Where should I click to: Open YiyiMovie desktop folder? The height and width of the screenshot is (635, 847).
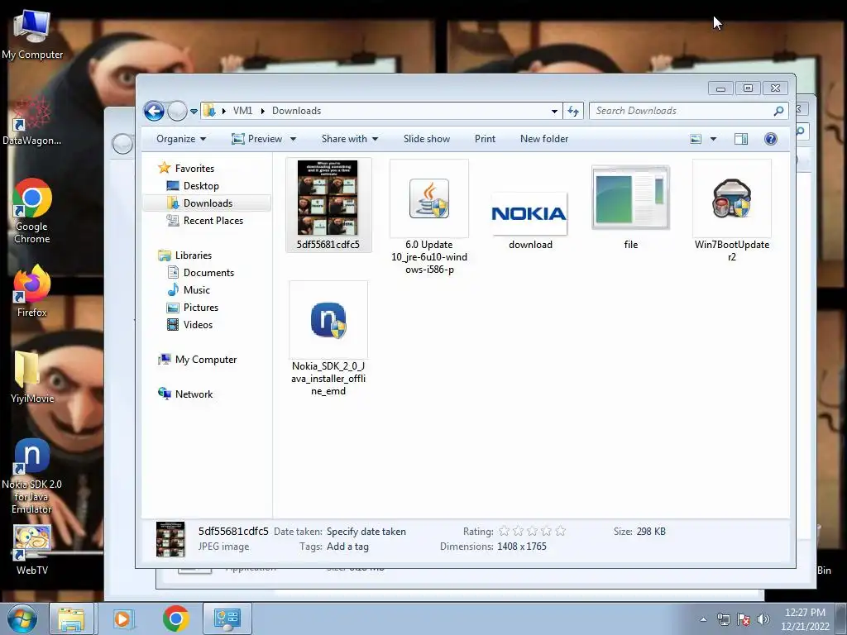(32, 377)
